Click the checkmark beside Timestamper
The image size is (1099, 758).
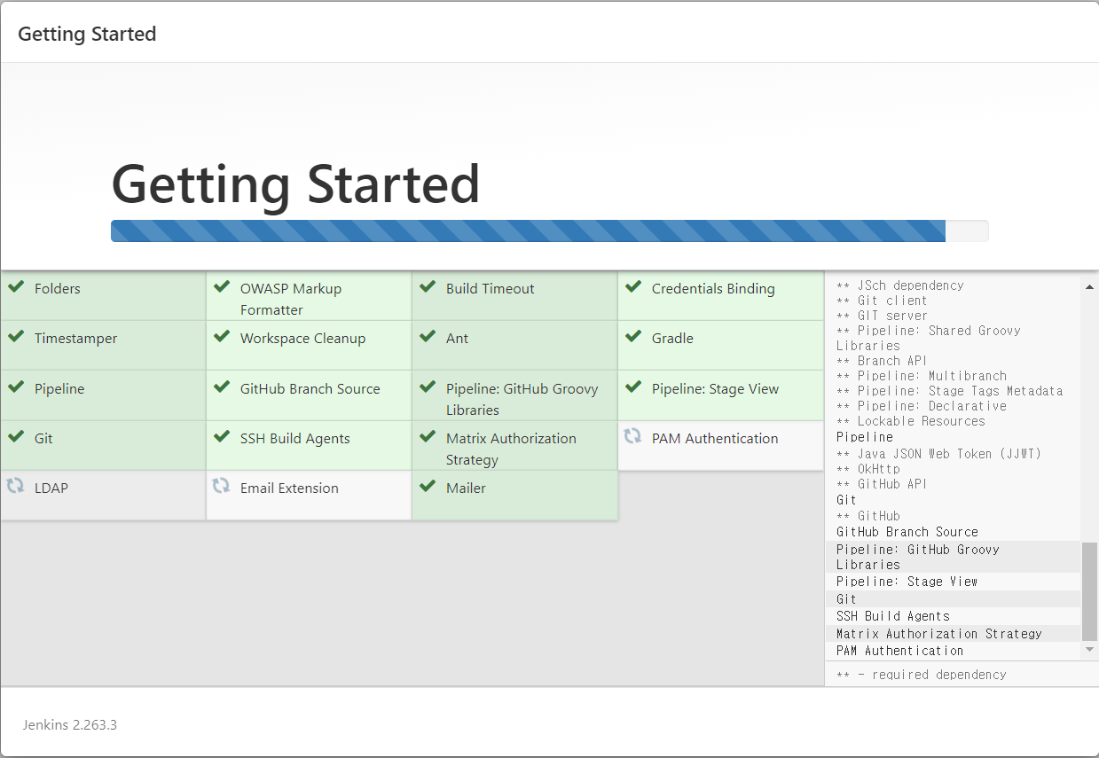[x=15, y=337]
